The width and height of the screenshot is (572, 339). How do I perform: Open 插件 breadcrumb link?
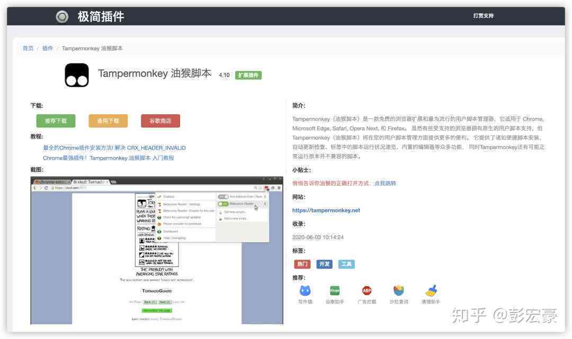tap(48, 48)
